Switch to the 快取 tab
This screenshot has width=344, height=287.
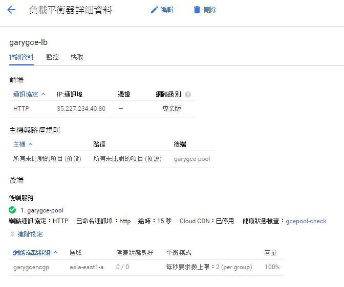click(x=77, y=57)
